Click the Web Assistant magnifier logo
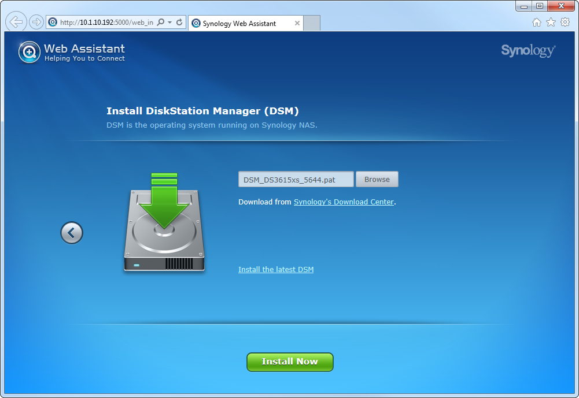This screenshot has height=398, width=579. coord(29,52)
